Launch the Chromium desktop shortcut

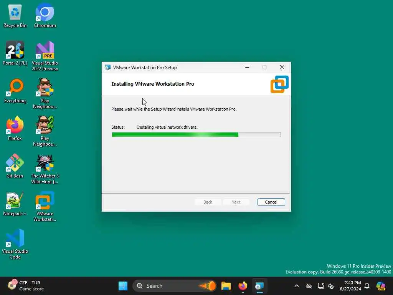(45, 16)
